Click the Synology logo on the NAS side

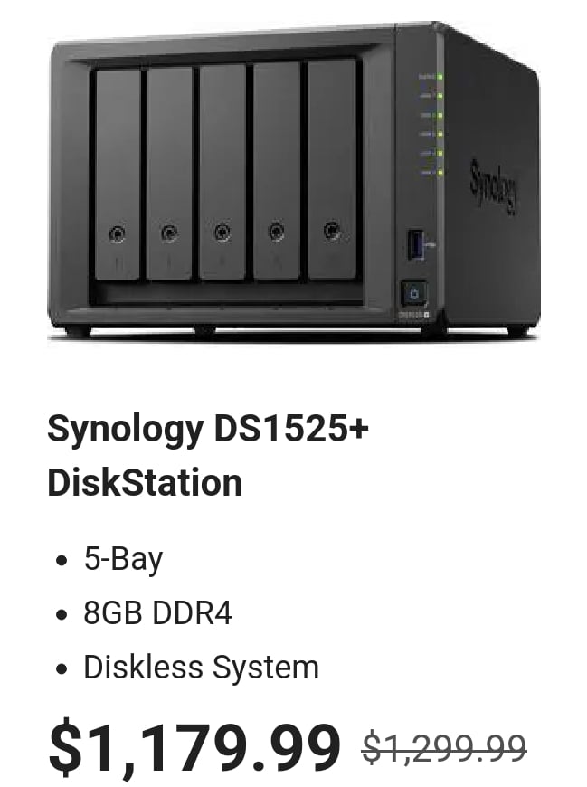click(x=493, y=186)
